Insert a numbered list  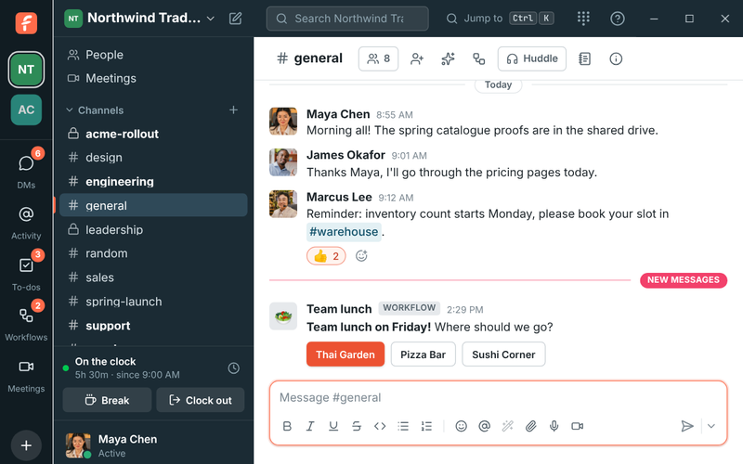(426, 426)
